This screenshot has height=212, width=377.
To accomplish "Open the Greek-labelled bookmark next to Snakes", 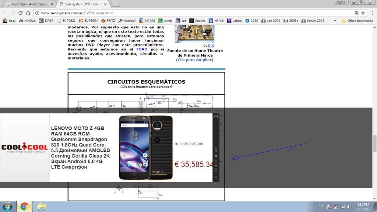I will 216,21.
